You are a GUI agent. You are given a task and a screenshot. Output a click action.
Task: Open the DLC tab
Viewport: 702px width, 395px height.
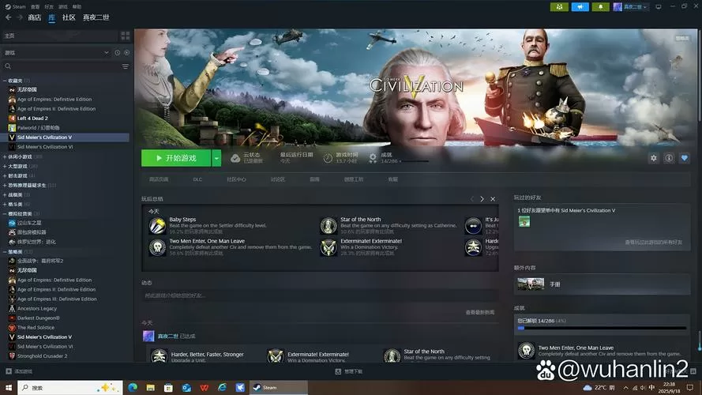197,179
